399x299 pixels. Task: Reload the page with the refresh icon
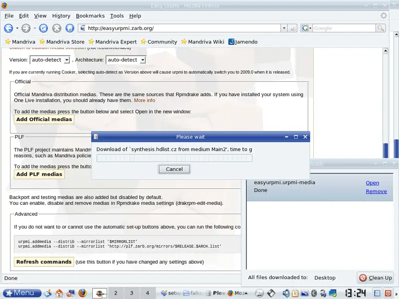(43, 28)
